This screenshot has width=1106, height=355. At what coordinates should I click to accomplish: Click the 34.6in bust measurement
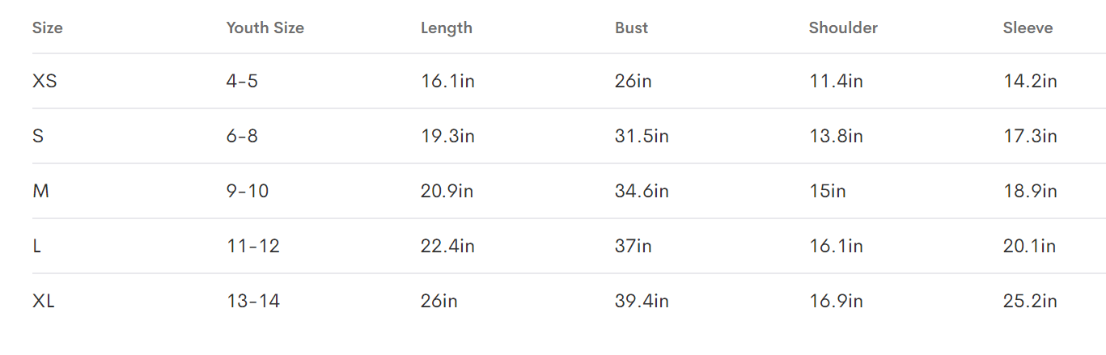click(x=642, y=191)
